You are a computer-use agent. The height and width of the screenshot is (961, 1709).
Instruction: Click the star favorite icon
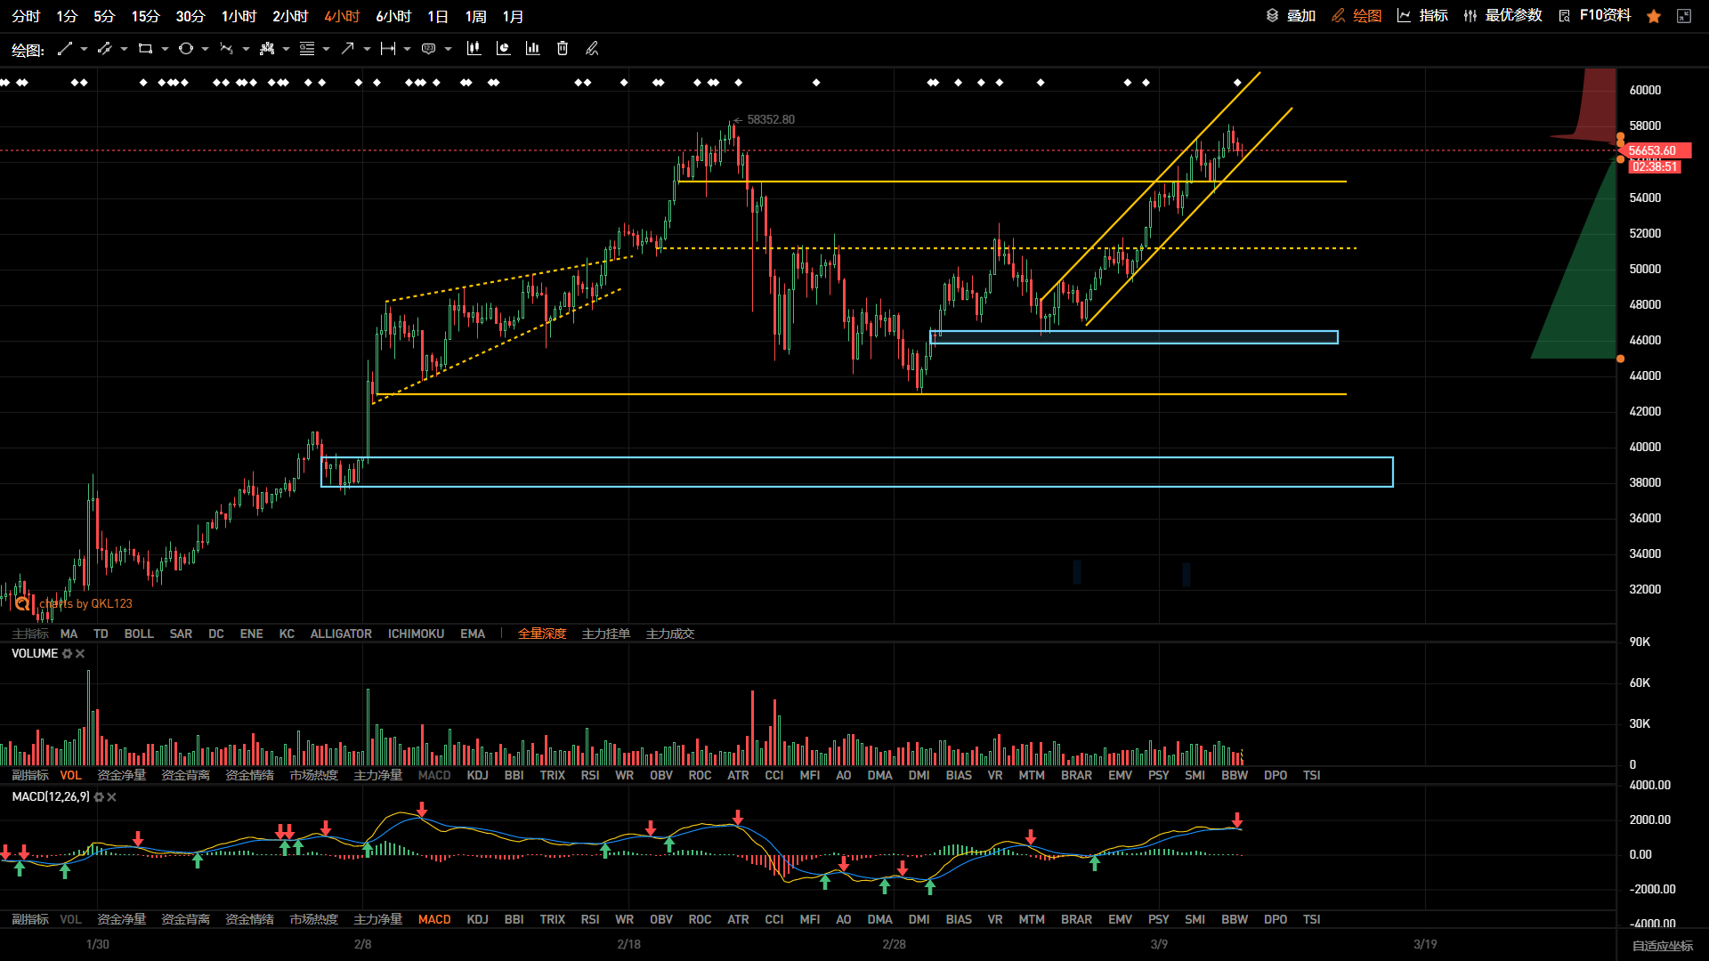[x=1654, y=16]
